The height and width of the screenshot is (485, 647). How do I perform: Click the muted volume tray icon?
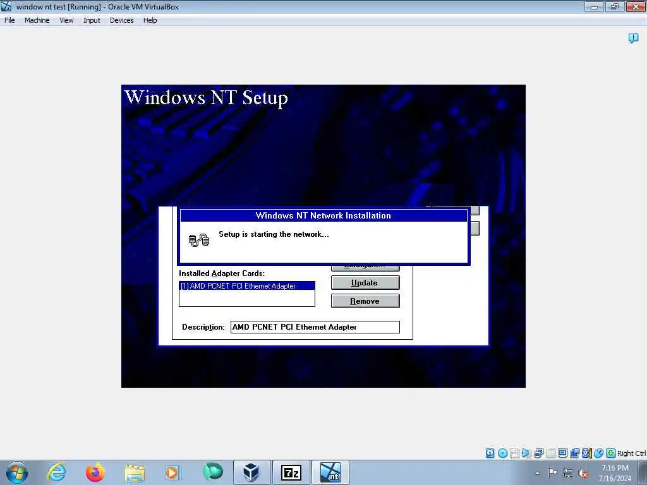583,473
